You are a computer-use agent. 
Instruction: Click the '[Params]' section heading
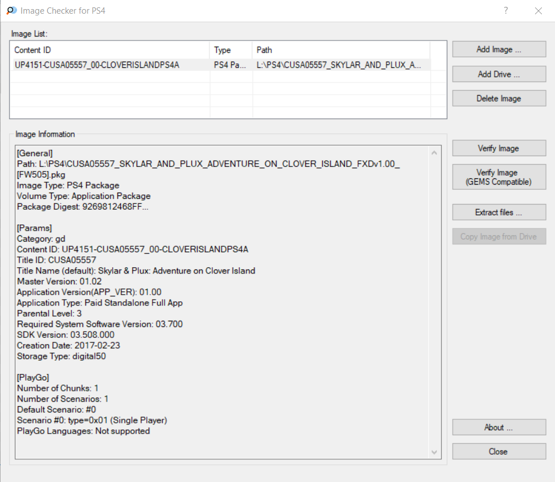[x=34, y=228]
